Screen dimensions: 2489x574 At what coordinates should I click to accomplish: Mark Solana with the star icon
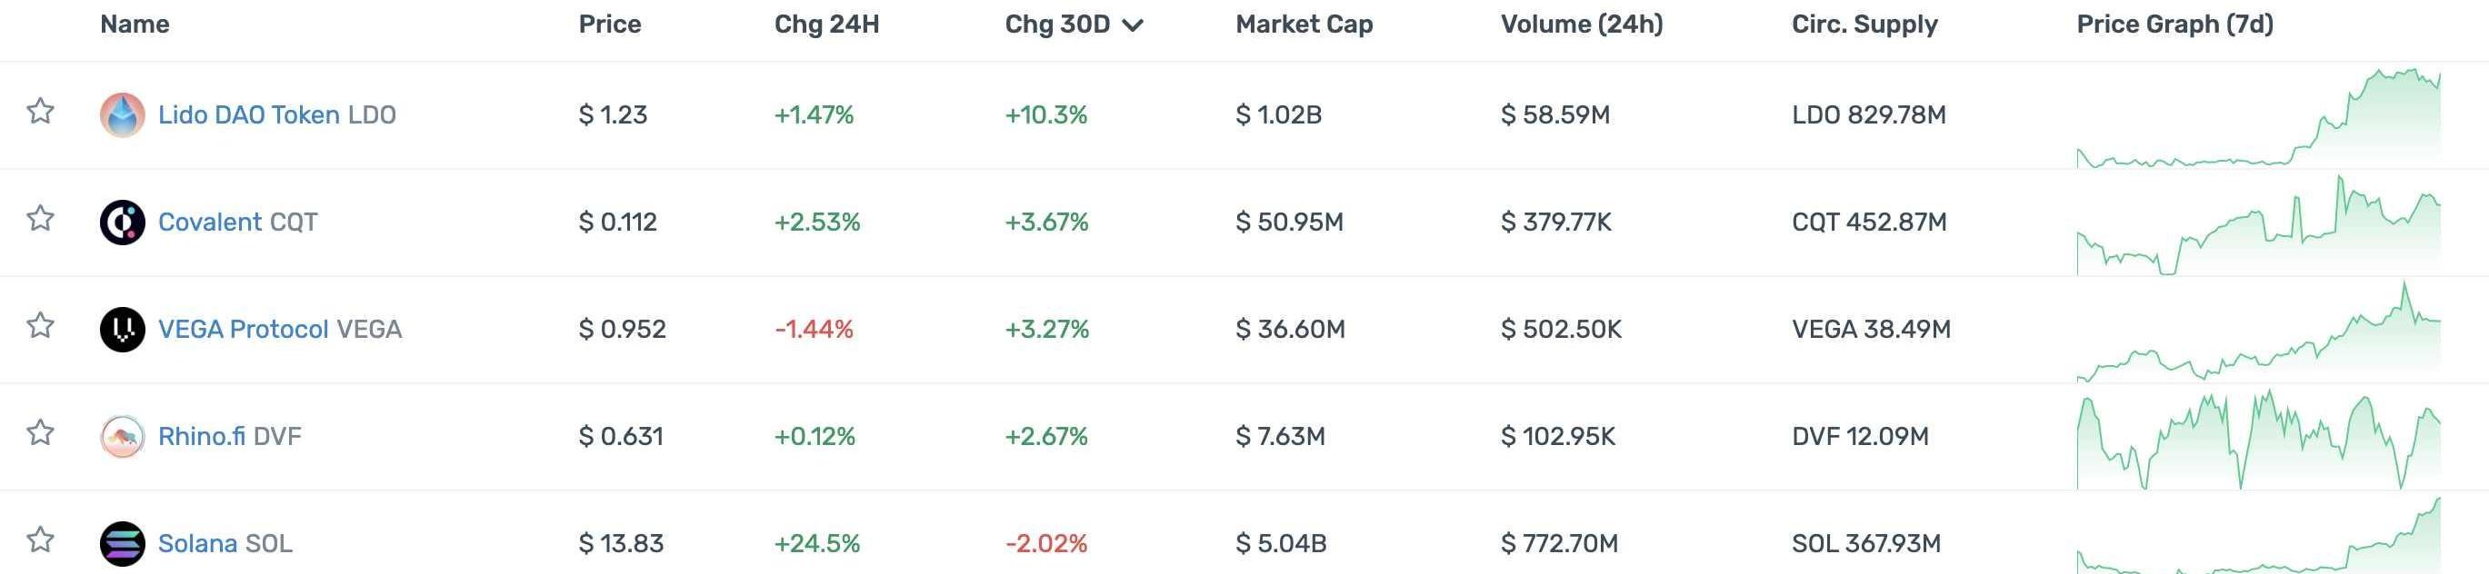click(40, 539)
